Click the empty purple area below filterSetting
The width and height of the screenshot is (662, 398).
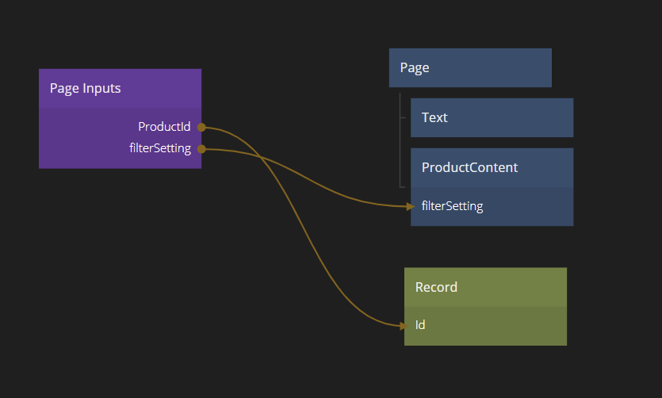(119, 162)
